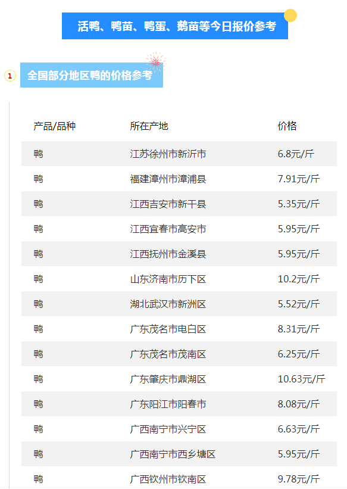Click the 江西抚州市金溪县 location cell
This screenshot has width=347, height=489.
tap(168, 254)
